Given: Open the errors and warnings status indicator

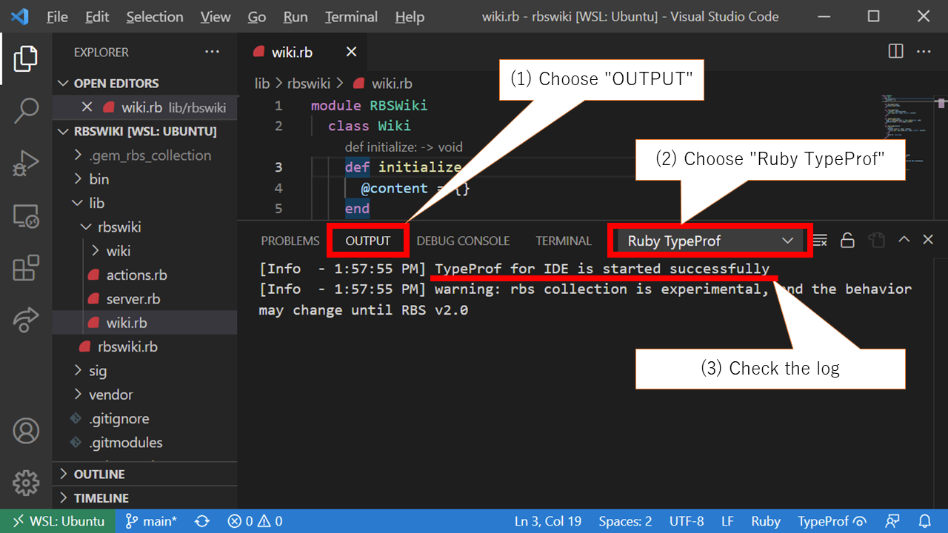Looking at the screenshot, I should pyautogui.click(x=255, y=521).
